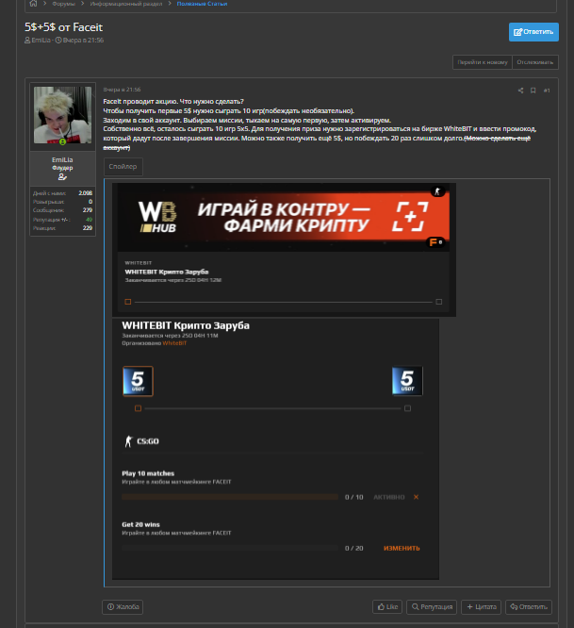Click the orange start marker on mission track
This screenshot has width=574, height=628.
coord(139,408)
